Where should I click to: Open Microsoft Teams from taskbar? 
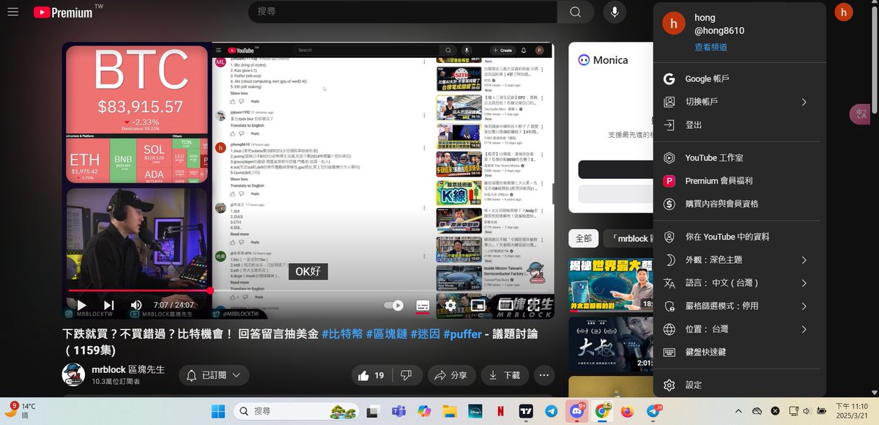pyautogui.click(x=398, y=411)
